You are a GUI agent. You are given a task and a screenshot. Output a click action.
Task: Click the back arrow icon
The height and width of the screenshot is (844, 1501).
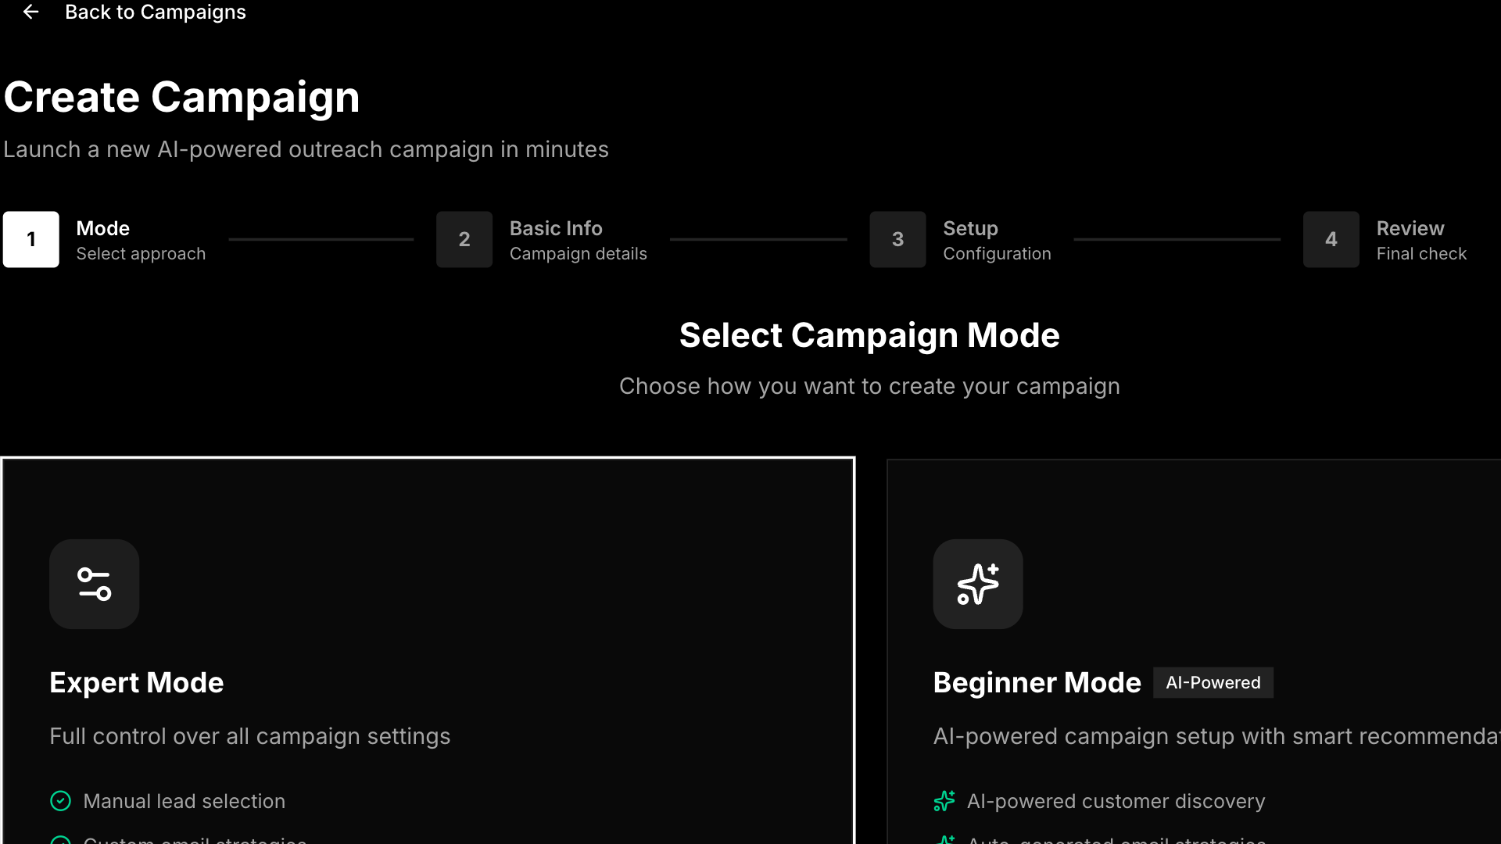[x=30, y=12]
